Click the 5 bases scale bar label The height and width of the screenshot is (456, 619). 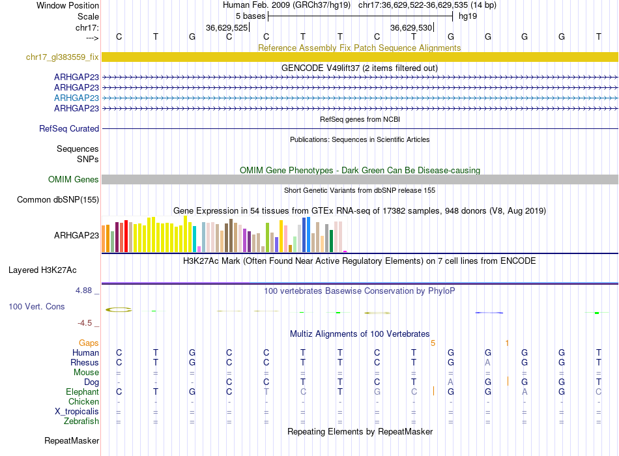point(251,16)
